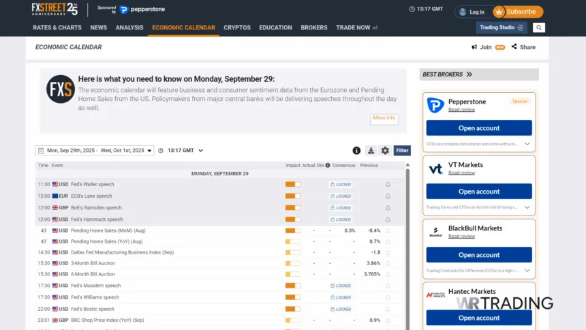Expand BlackBull Markets risk disclaimer chevron

click(527, 270)
